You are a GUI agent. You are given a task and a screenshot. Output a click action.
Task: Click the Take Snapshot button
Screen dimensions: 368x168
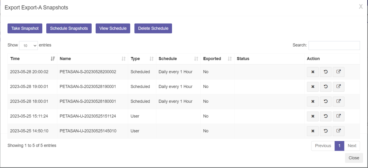pos(25,28)
